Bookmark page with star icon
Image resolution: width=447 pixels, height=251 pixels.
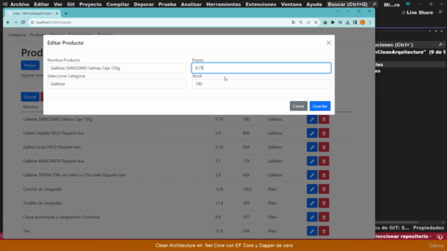(316, 22)
